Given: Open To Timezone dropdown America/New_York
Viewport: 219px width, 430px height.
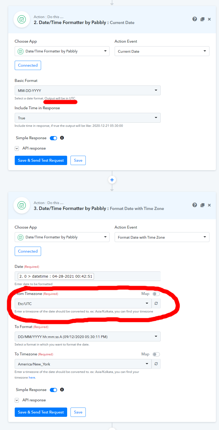Looking at the screenshot, I should point(83,364).
